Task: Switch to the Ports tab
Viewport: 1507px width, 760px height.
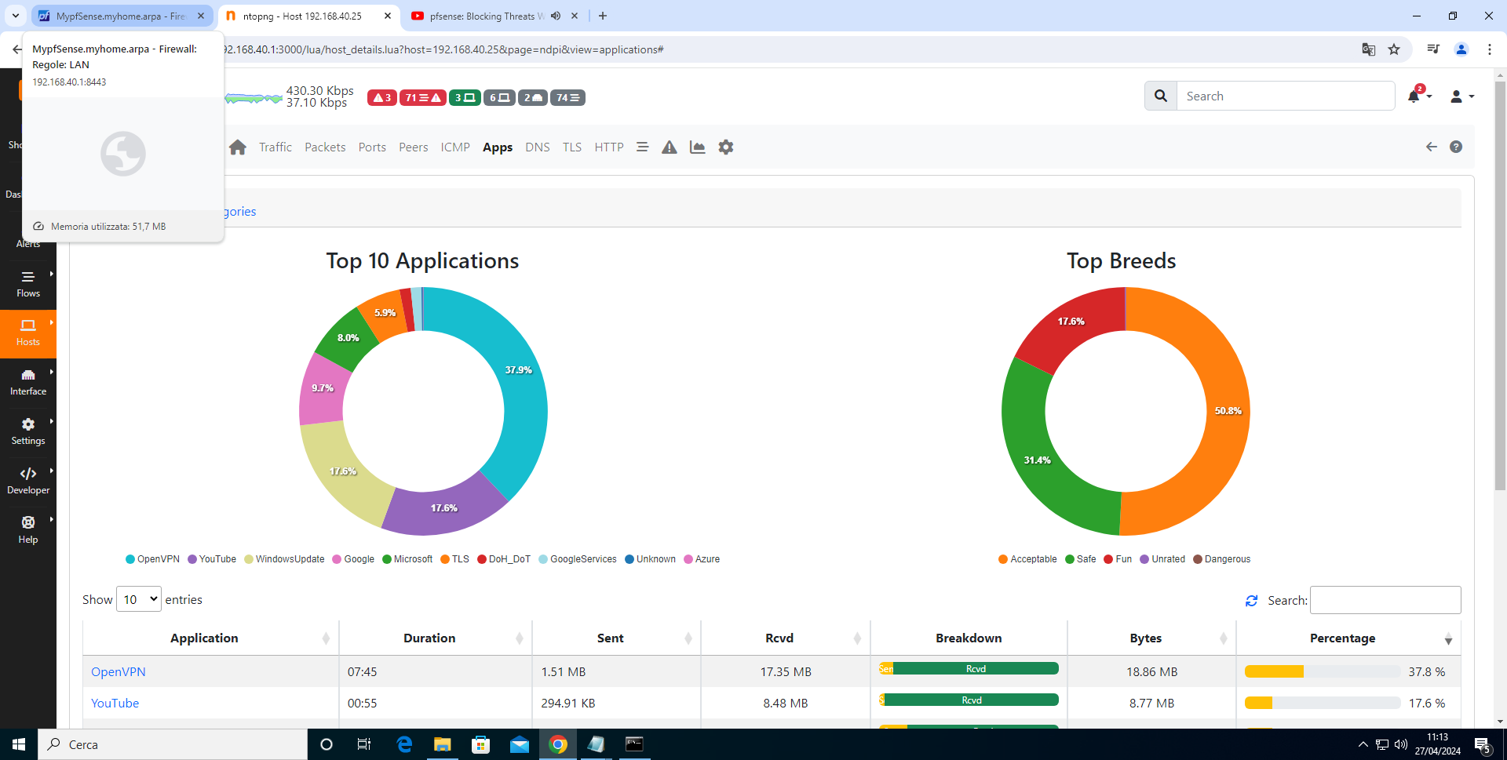Action: tap(372, 147)
